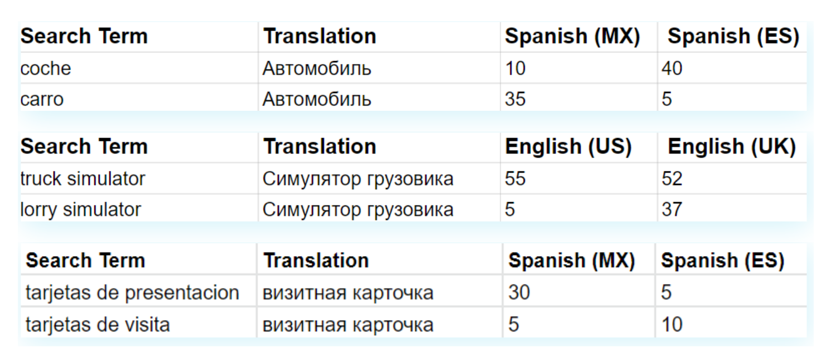Click the translation cell beside "coche"
The image size is (826, 363).
click(317, 68)
